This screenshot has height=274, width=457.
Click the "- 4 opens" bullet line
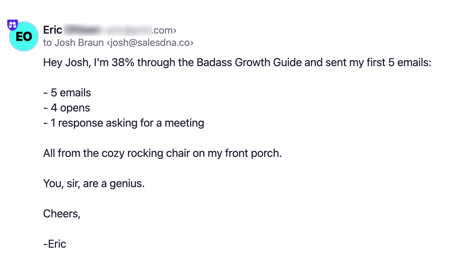click(67, 108)
